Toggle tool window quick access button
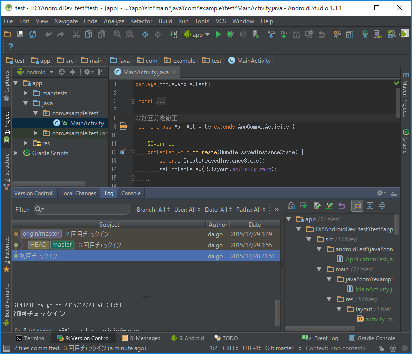The height and width of the screenshot is (354, 412). (7, 348)
